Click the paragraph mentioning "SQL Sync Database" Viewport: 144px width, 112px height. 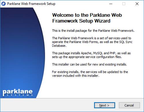(x=92, y=42)
